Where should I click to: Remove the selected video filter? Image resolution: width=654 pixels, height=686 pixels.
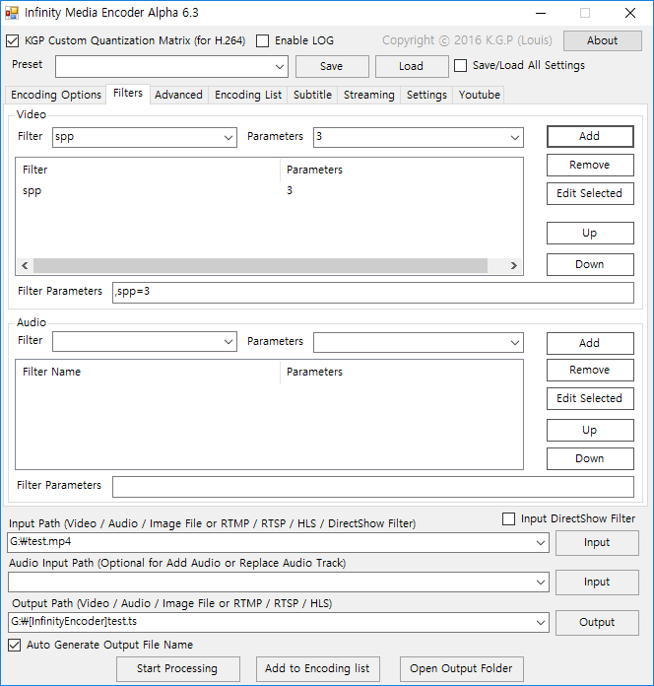pos(590,165)
